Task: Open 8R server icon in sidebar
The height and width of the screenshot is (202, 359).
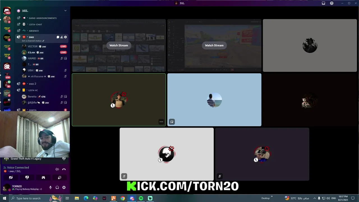Action: pyautogui.click(x=7, y=66)
